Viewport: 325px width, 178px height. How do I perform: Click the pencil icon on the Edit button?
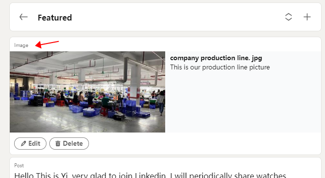tap(23, 143)
